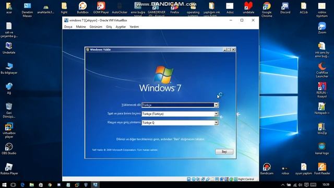Viewport: 334px width, 188px height.
Task: Open the Action Center notification icon
Action: pyautogui.click(x=306, y=184)
